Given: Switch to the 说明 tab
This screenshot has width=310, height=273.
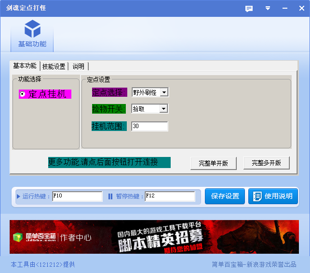Looking at the screenshot, I should (x=78, y=66).
